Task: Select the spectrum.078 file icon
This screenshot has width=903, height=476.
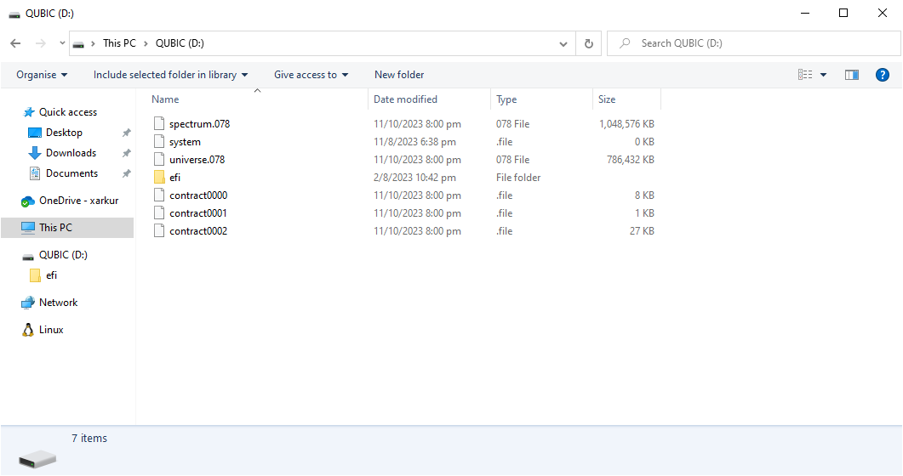Action: tap(159, 123)
